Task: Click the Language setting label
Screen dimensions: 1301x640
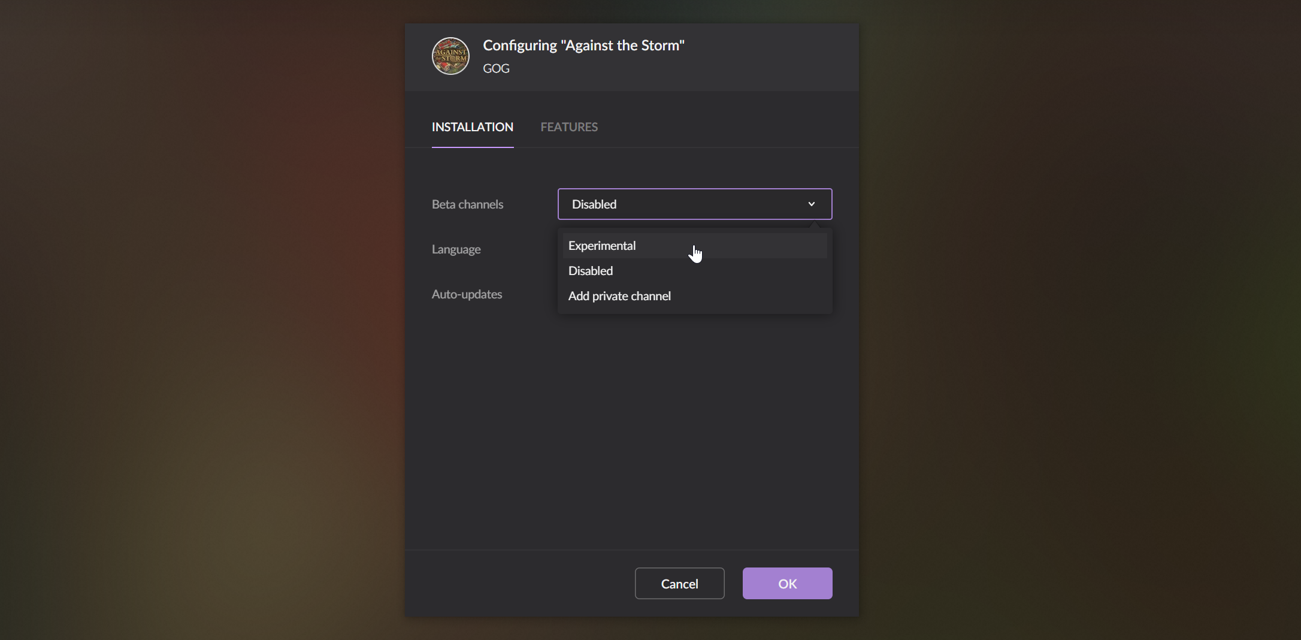Action: 456,249
